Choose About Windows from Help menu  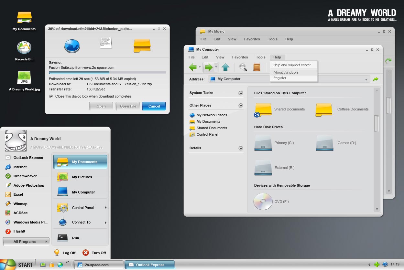[294, 72]
